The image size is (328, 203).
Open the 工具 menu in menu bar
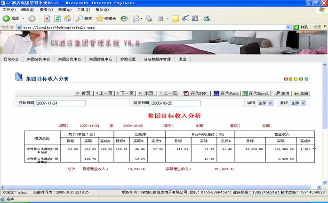point(83,9)
